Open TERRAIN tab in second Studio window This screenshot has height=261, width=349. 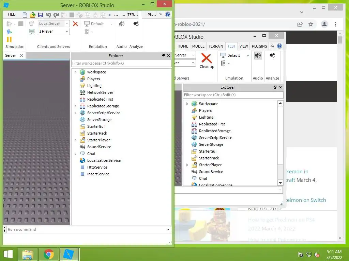216,46
